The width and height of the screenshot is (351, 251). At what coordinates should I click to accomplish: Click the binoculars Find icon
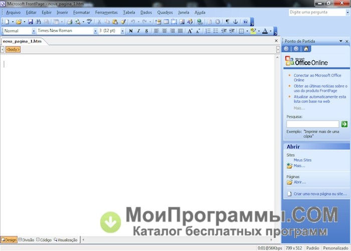point(38,22)
